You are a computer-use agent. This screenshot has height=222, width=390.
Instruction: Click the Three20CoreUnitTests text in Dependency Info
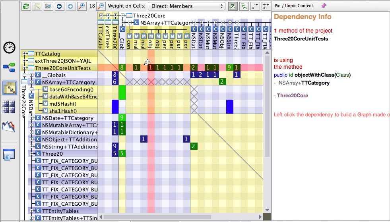coord(301,39)
